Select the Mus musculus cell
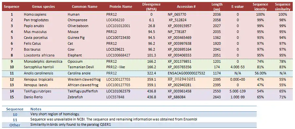The width and height of the screenshot is (295, 129). [35, 32]
